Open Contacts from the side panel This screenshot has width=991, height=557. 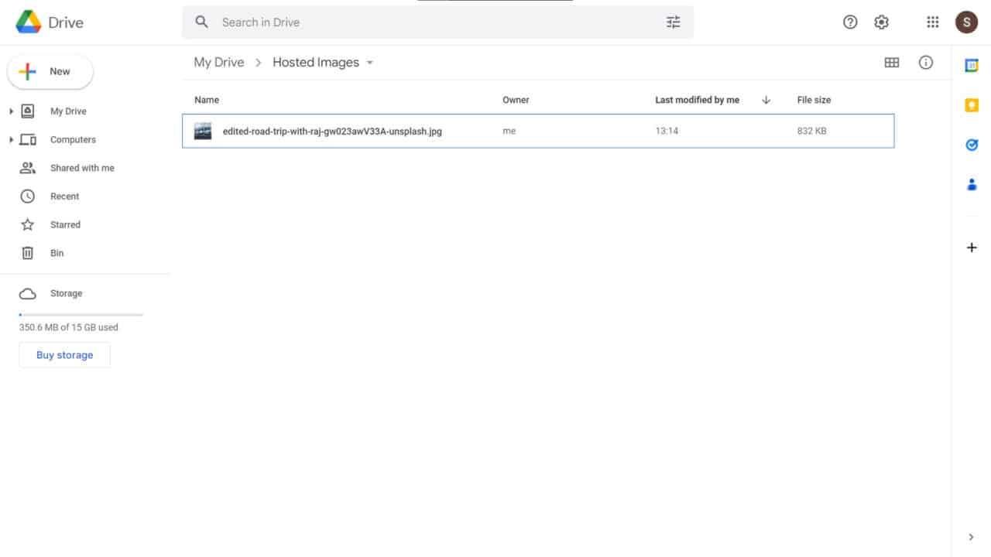972,184
